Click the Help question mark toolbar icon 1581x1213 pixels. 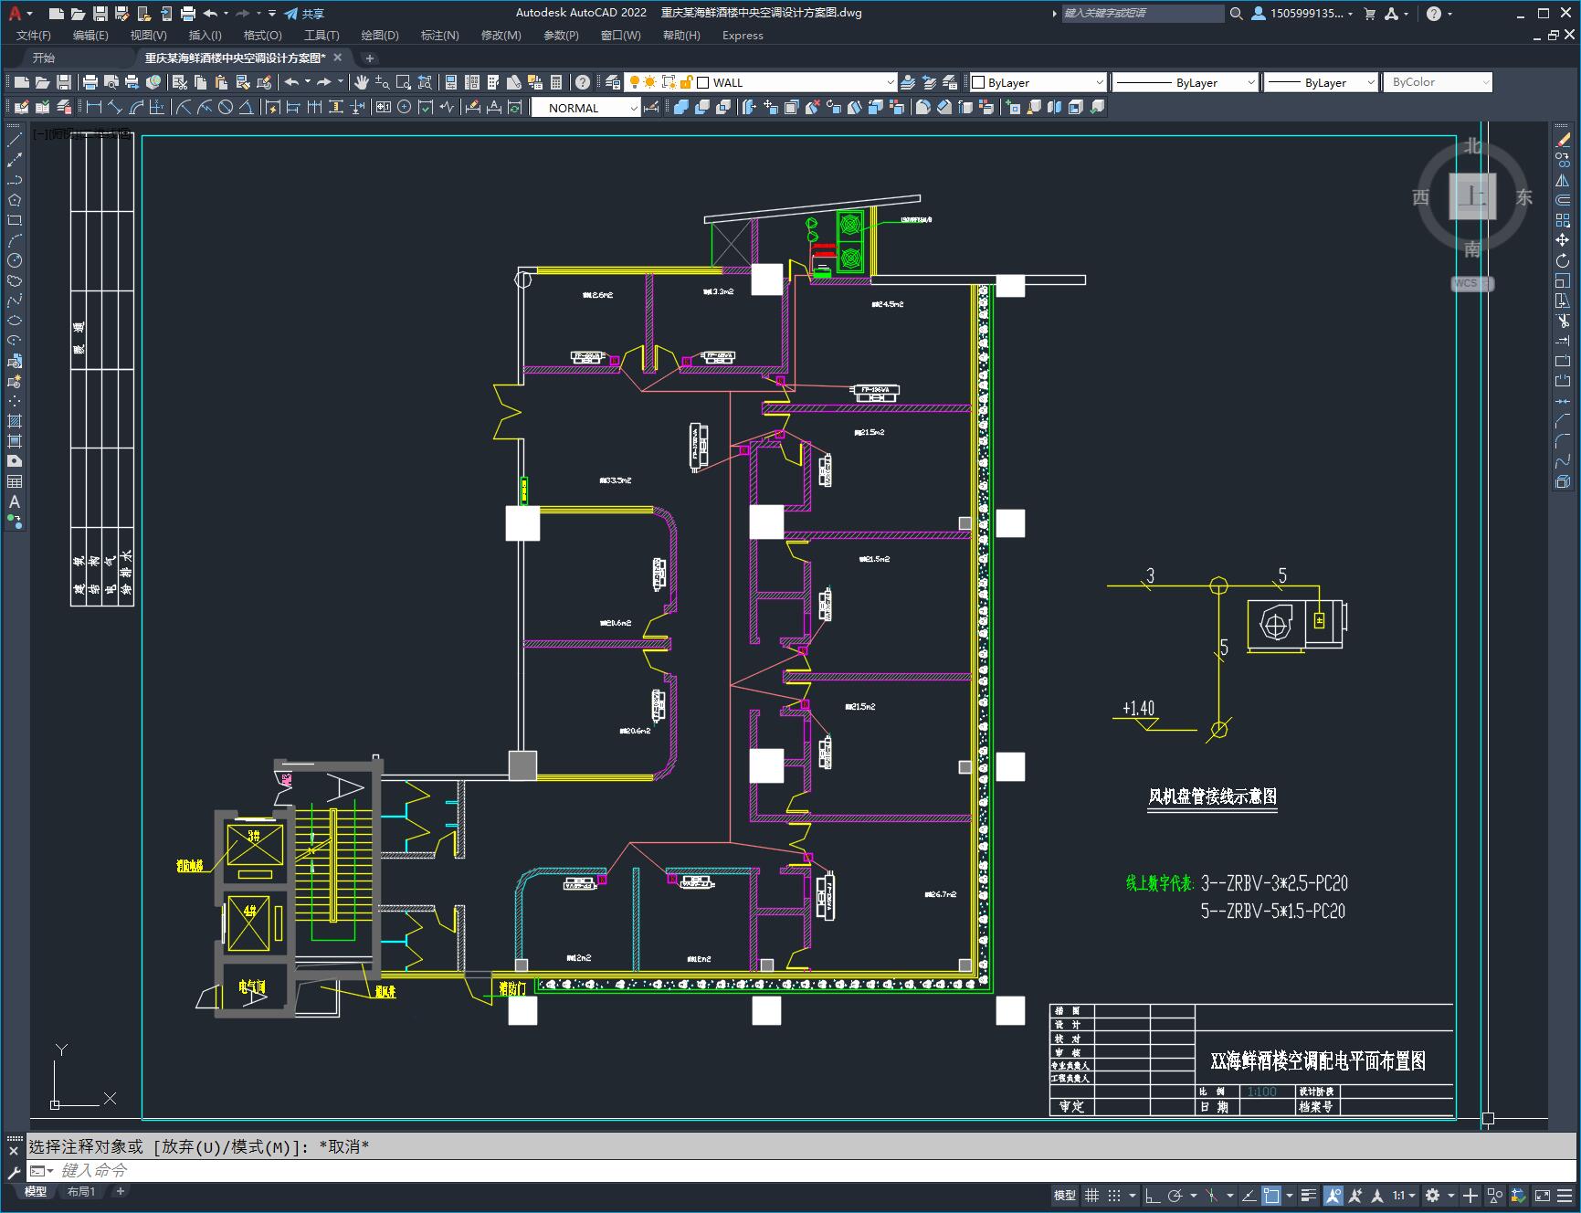583,82
